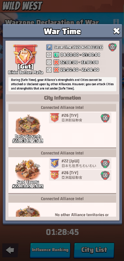Click red X icon beside 12:00:00 slot
Viewport: 124px width, 261px height.
(x=56, y=62)
